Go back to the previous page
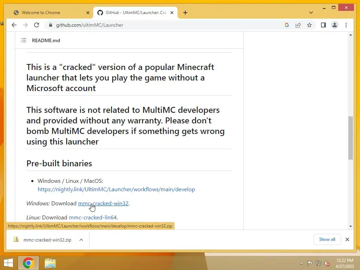 click(14, 25)
